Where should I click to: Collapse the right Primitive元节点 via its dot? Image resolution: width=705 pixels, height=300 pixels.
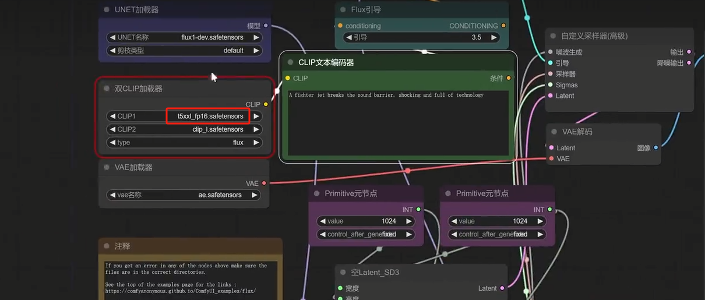tap(448, 193)
